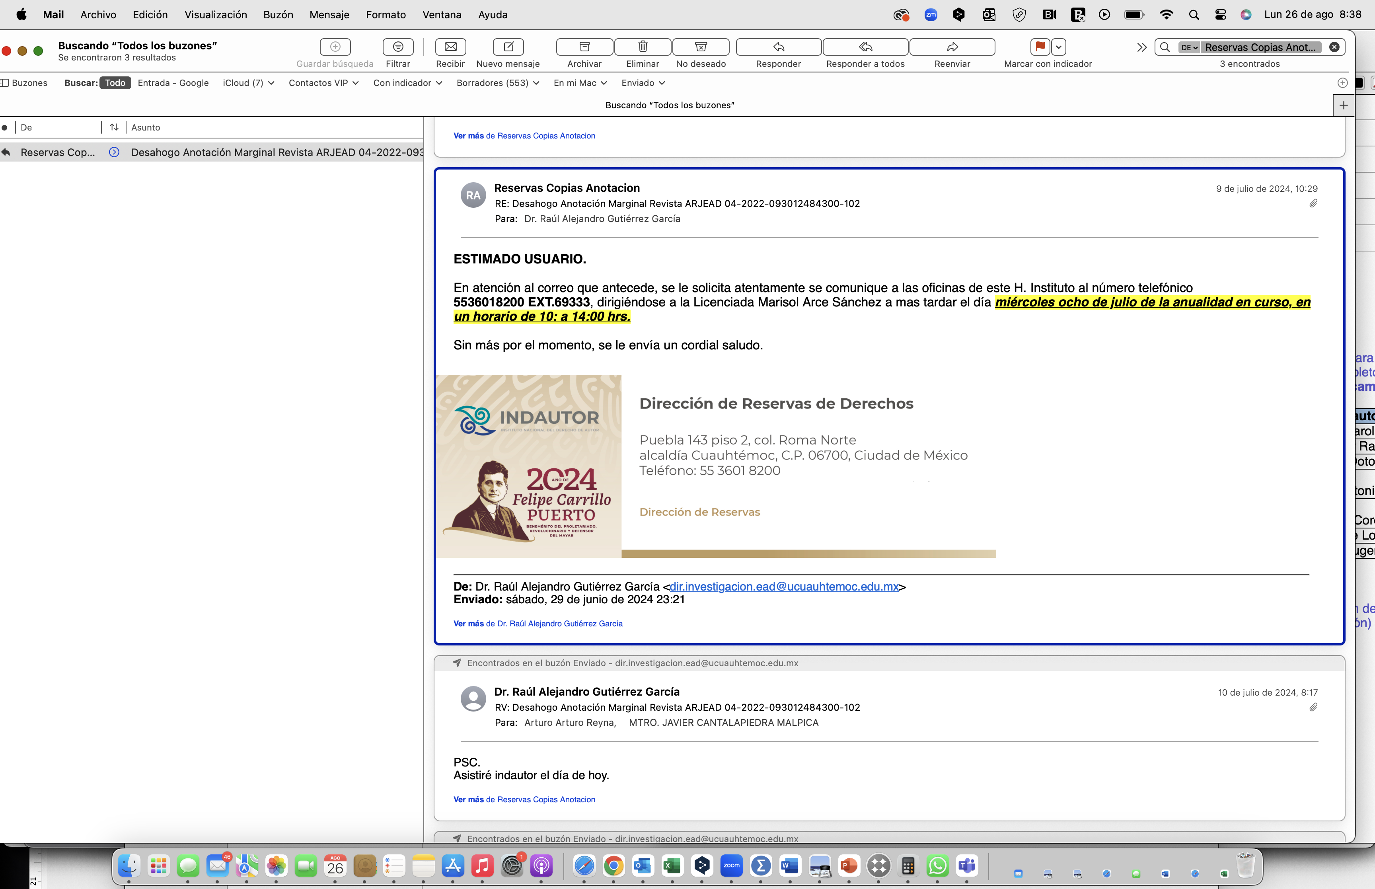Click top Ver más de Reservas Copias link
This screenshot has width=1375, height=889.
pos(524,136)
